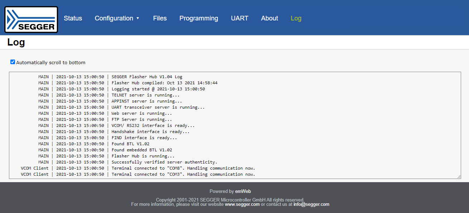Select the active Log tab
Screen dimensions: 469x213
click(296, 18)
